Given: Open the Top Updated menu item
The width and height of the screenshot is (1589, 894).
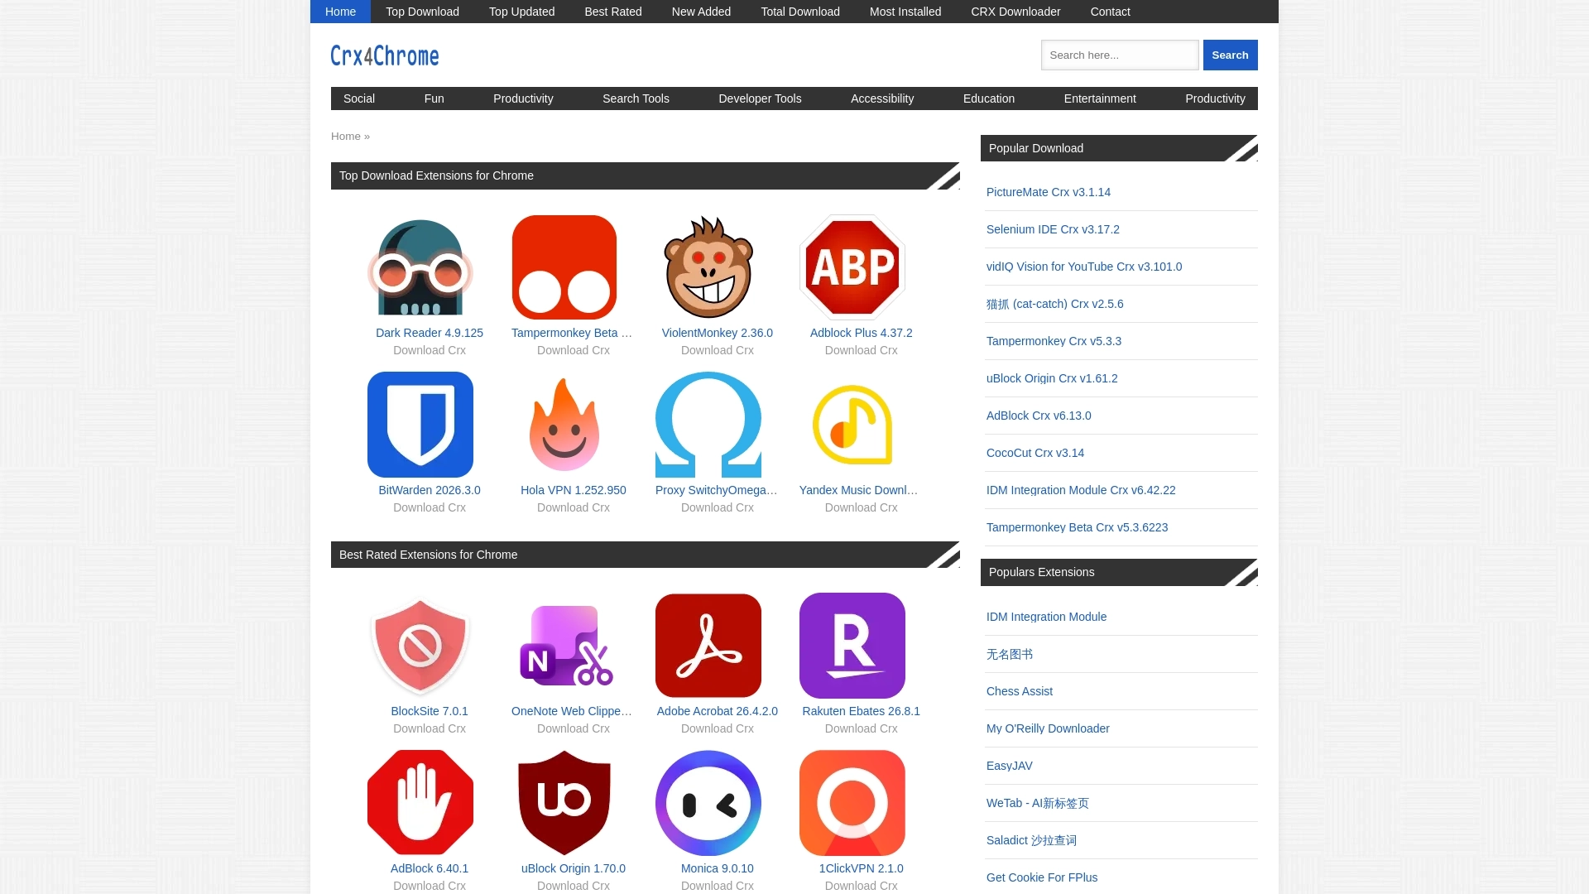Looking at the screenshot, I should coord(521,12).
